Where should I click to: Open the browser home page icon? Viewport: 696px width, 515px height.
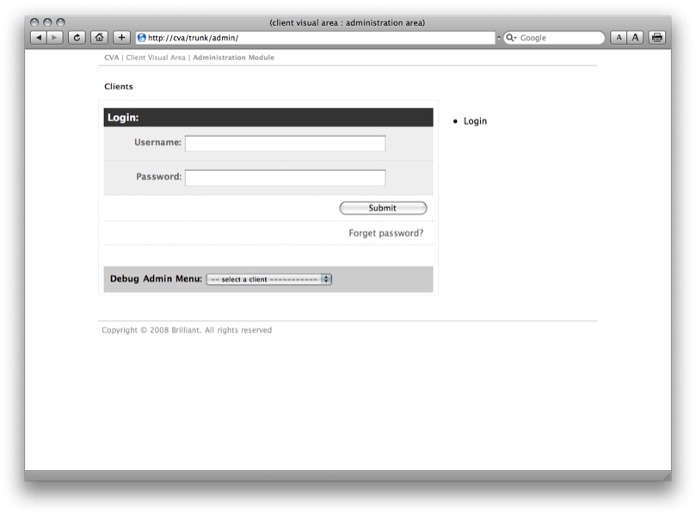[x=100, y=38]
